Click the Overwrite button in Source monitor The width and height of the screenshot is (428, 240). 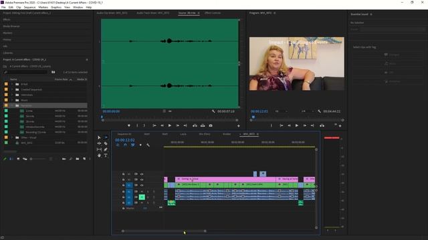pyautogui.click(x=203, y=125)
